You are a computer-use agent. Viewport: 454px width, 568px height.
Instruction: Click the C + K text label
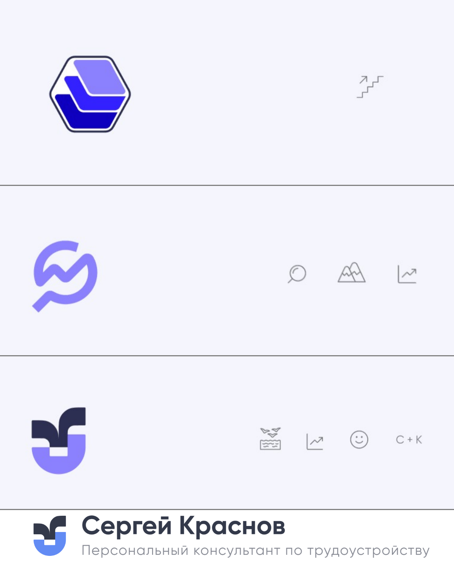coord(409,440)
